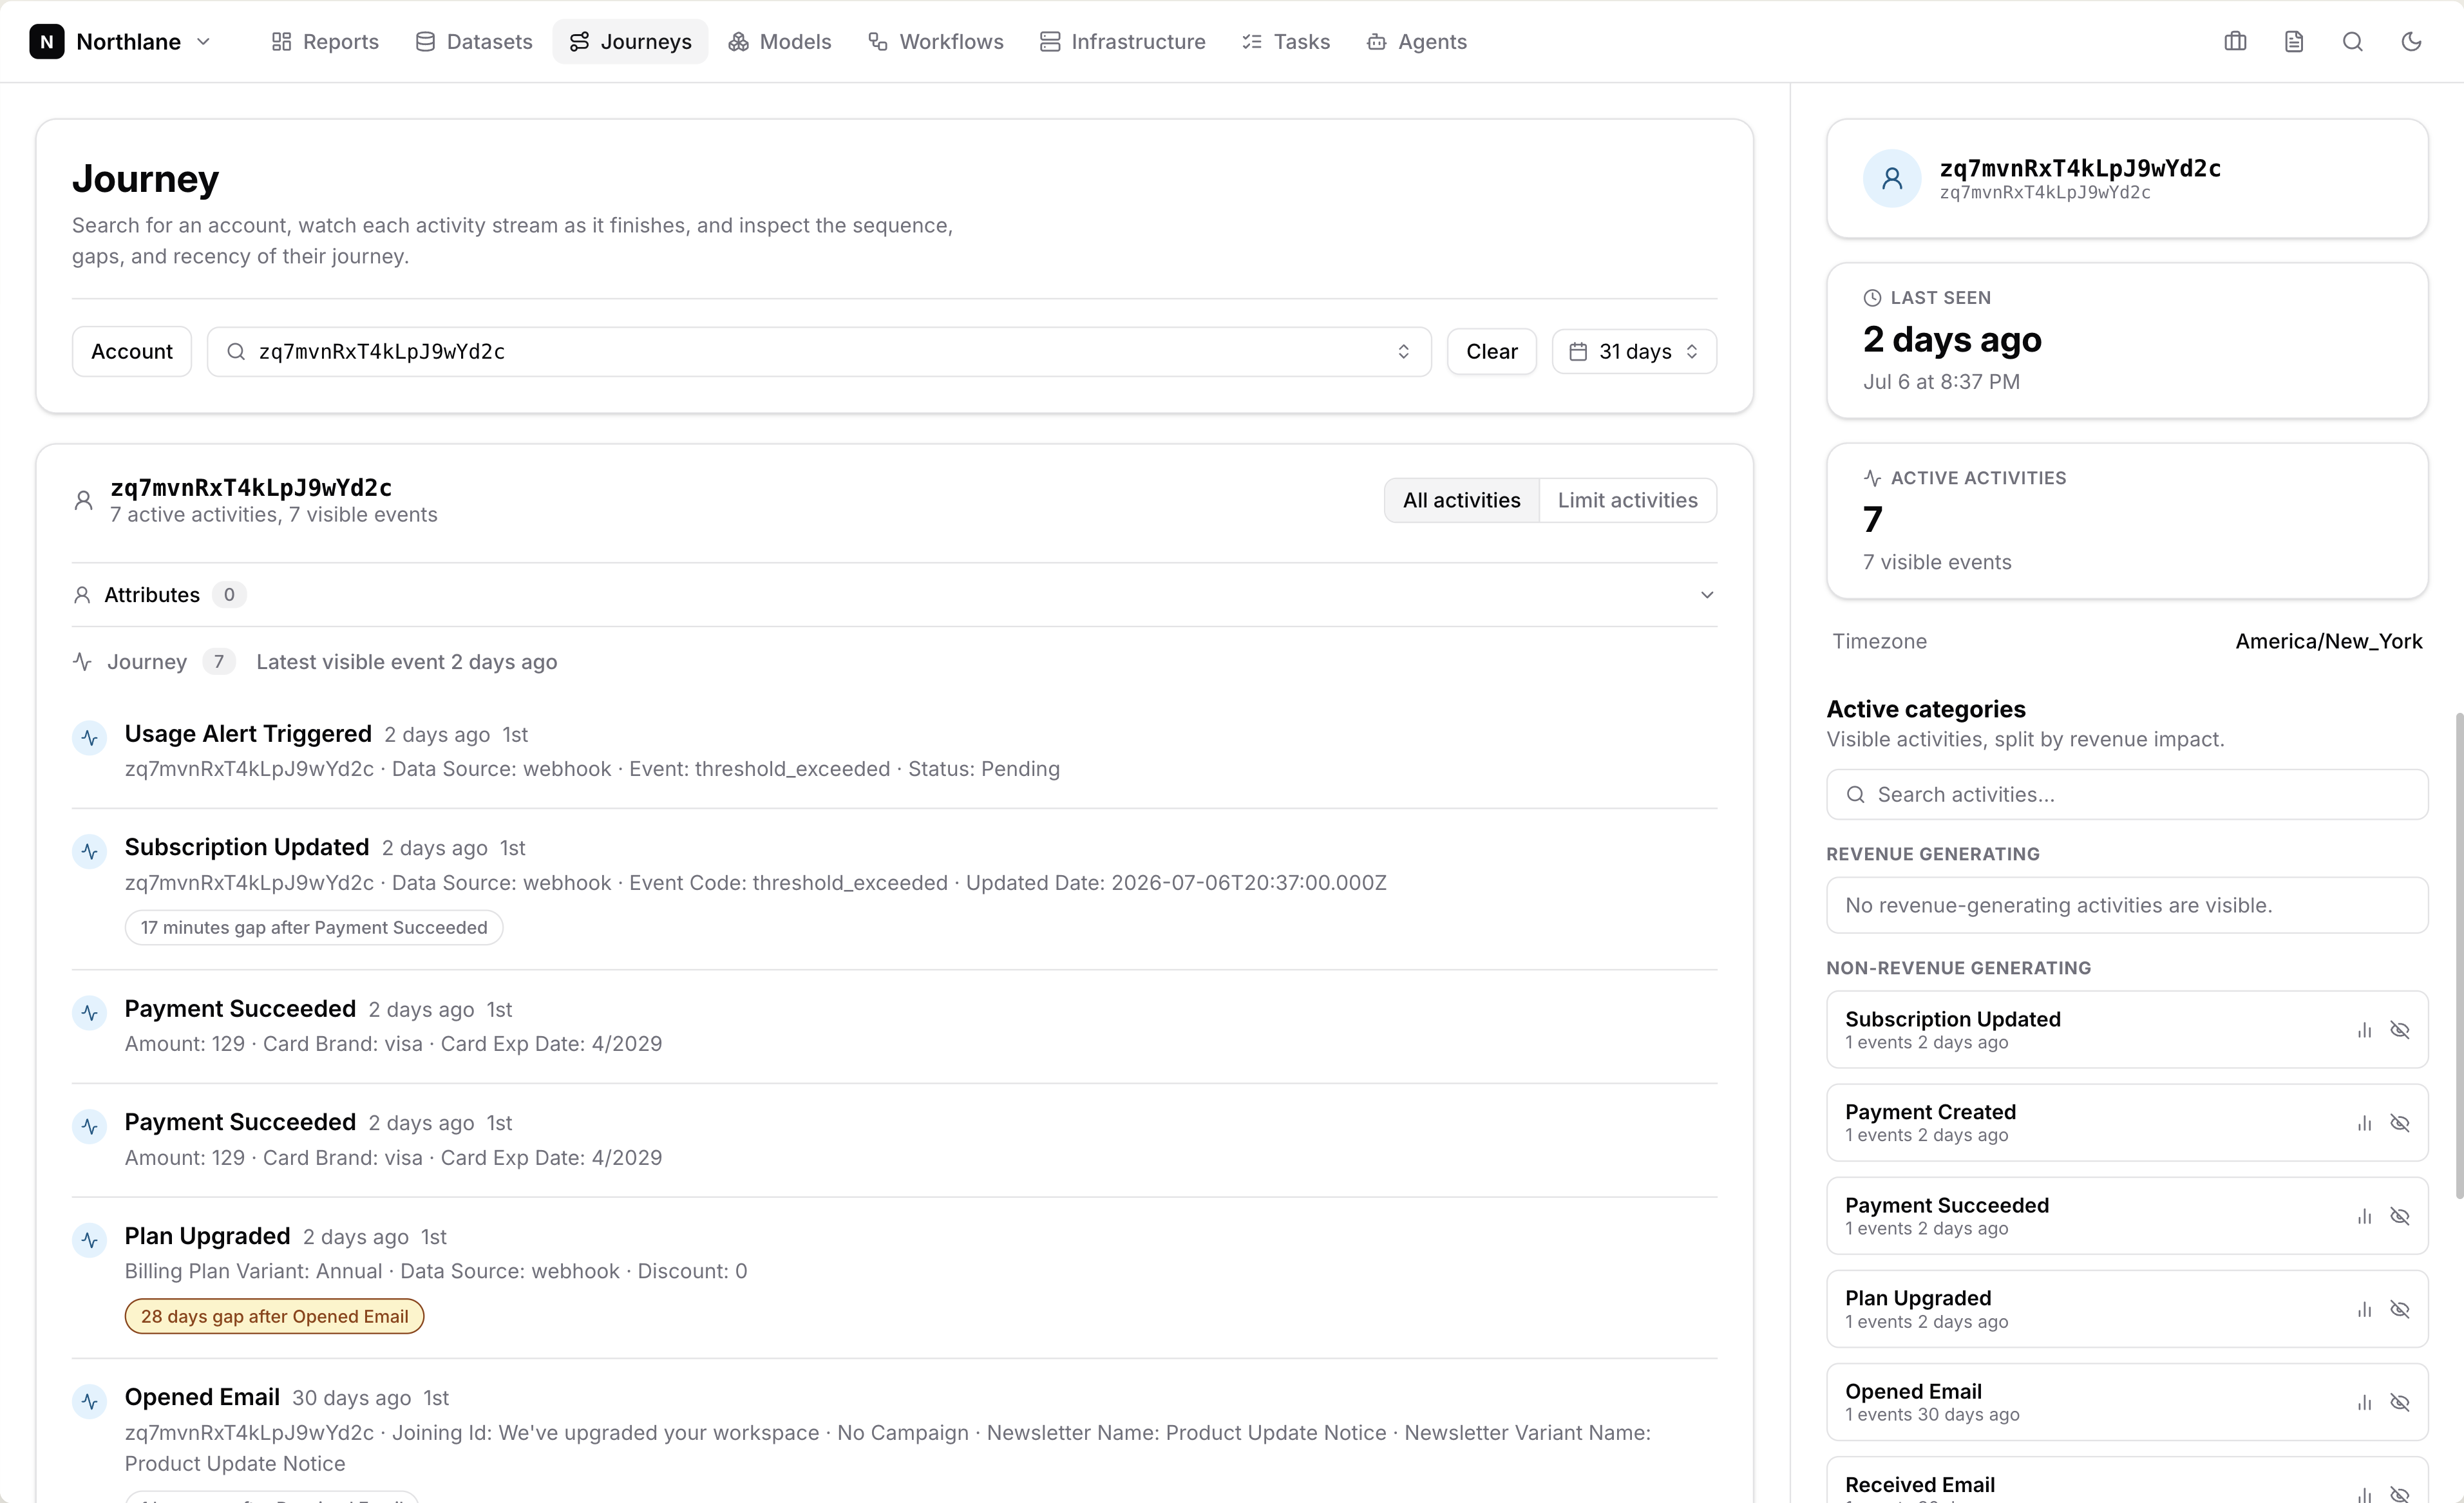The height and width of the screenshot is (1503, 2464).
Task: Click 'Opened Email' event title in journey
Action: [x=202, y=1397]
